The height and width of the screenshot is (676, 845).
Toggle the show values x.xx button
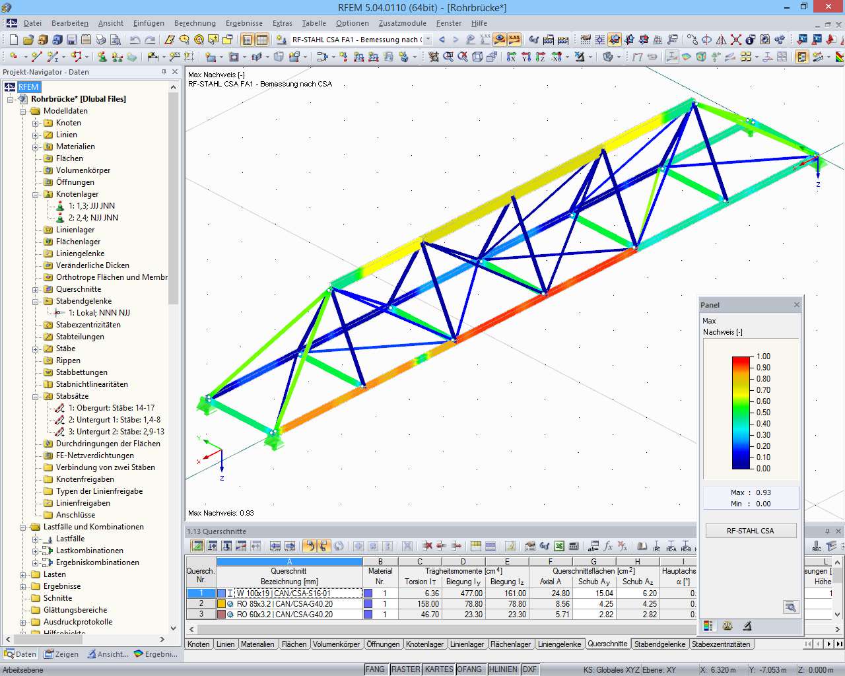[514, 40]
